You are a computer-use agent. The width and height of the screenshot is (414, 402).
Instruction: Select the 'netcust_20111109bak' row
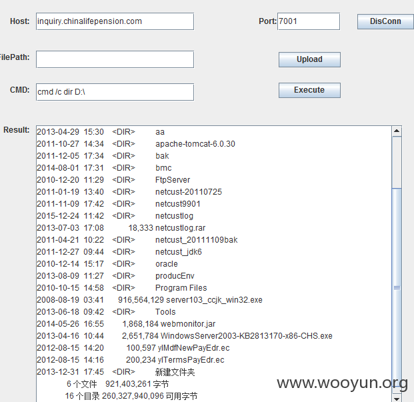pos(137,240)
